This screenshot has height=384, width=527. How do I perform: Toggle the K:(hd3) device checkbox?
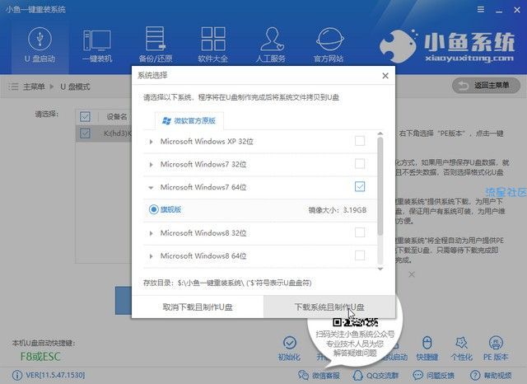(85, 133)
